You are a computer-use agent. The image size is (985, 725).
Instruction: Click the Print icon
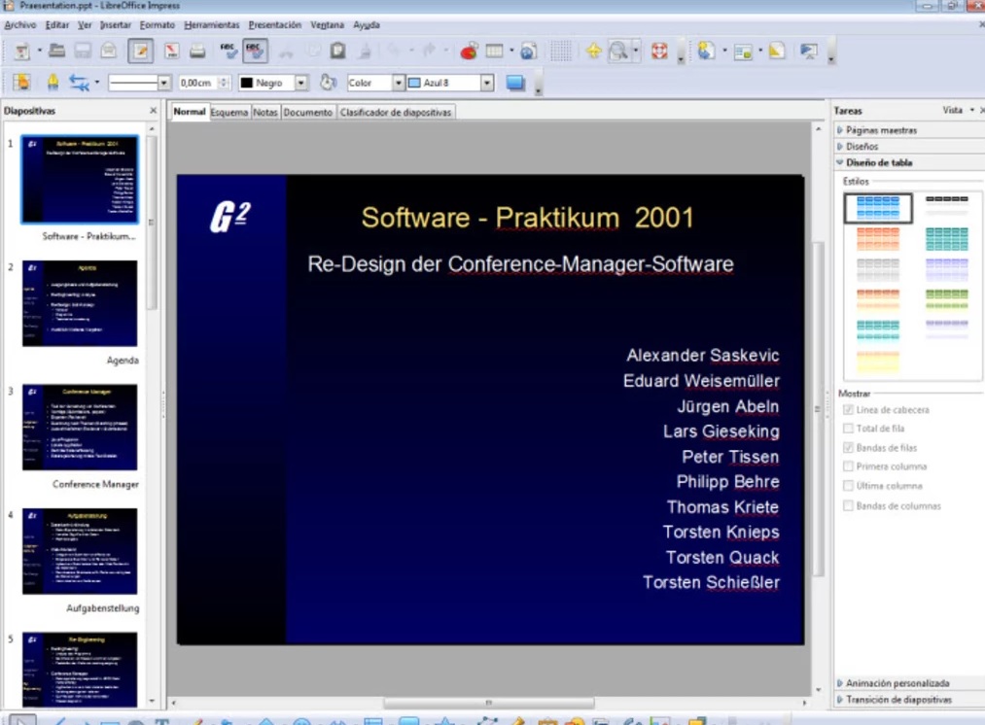197,51
